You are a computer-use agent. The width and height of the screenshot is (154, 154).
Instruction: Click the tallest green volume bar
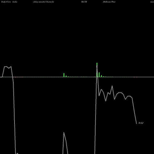point(97,70)
